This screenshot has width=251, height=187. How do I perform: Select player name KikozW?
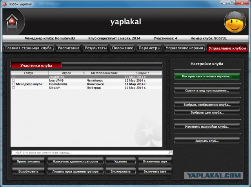(55, 87)
